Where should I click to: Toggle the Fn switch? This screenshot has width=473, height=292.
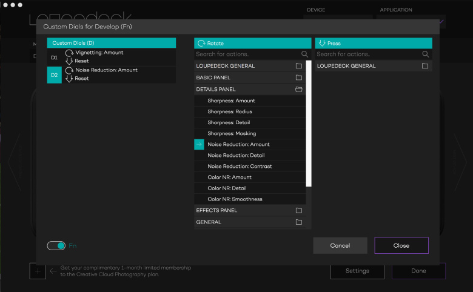(x=56, y=245)
